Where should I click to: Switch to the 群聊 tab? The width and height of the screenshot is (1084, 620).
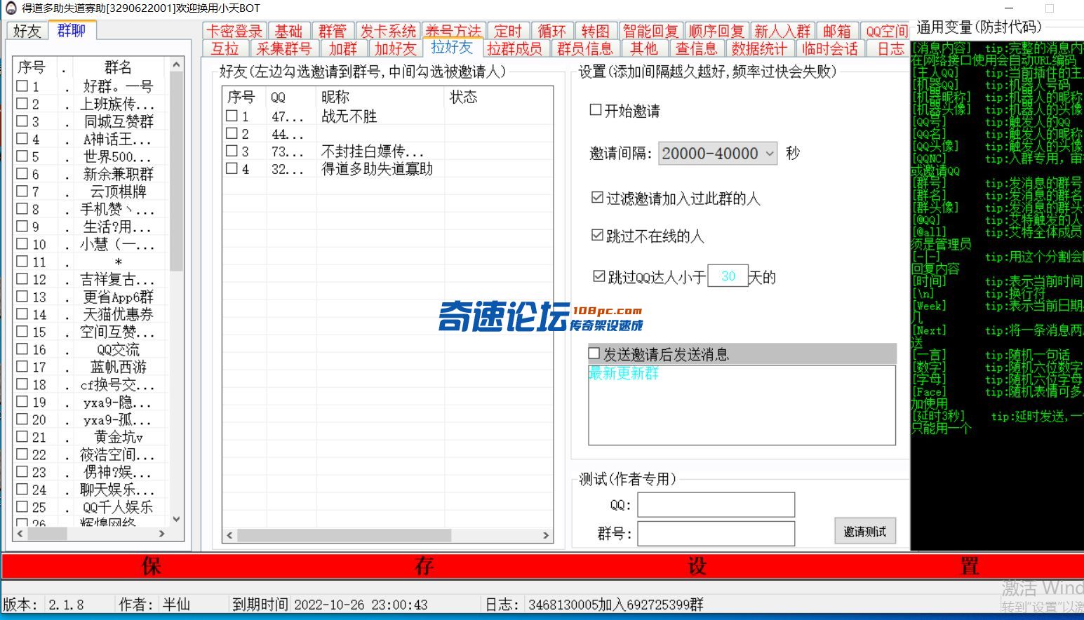tap(71, 30)
